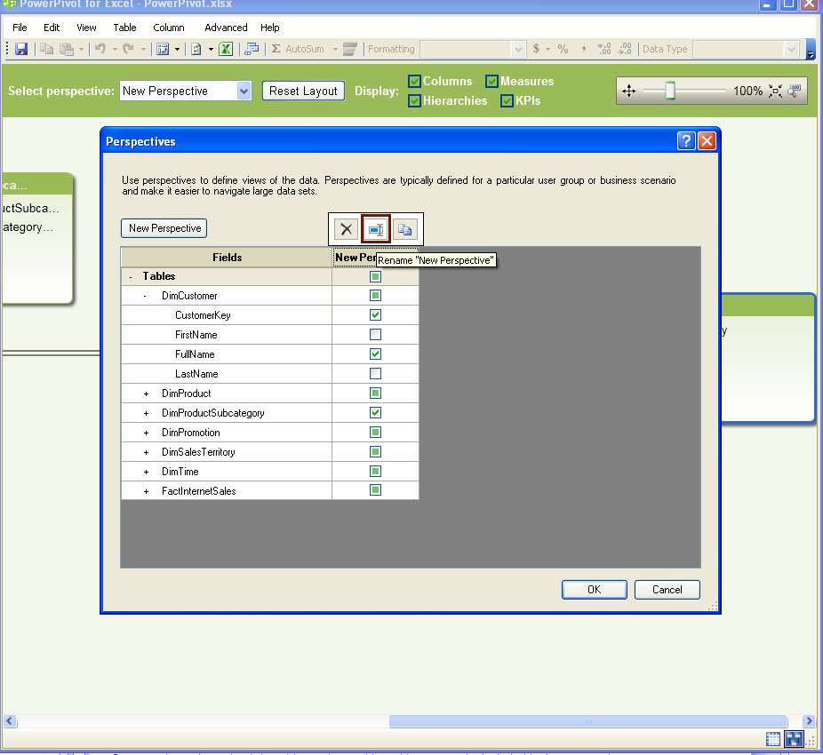Switch to grid data view icon
The image size is (823, 755).
(773, 739)
